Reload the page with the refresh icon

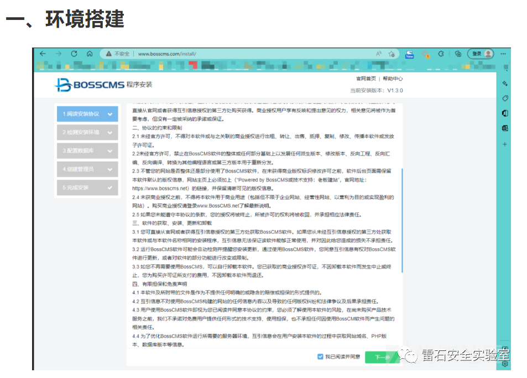point(74,54)
